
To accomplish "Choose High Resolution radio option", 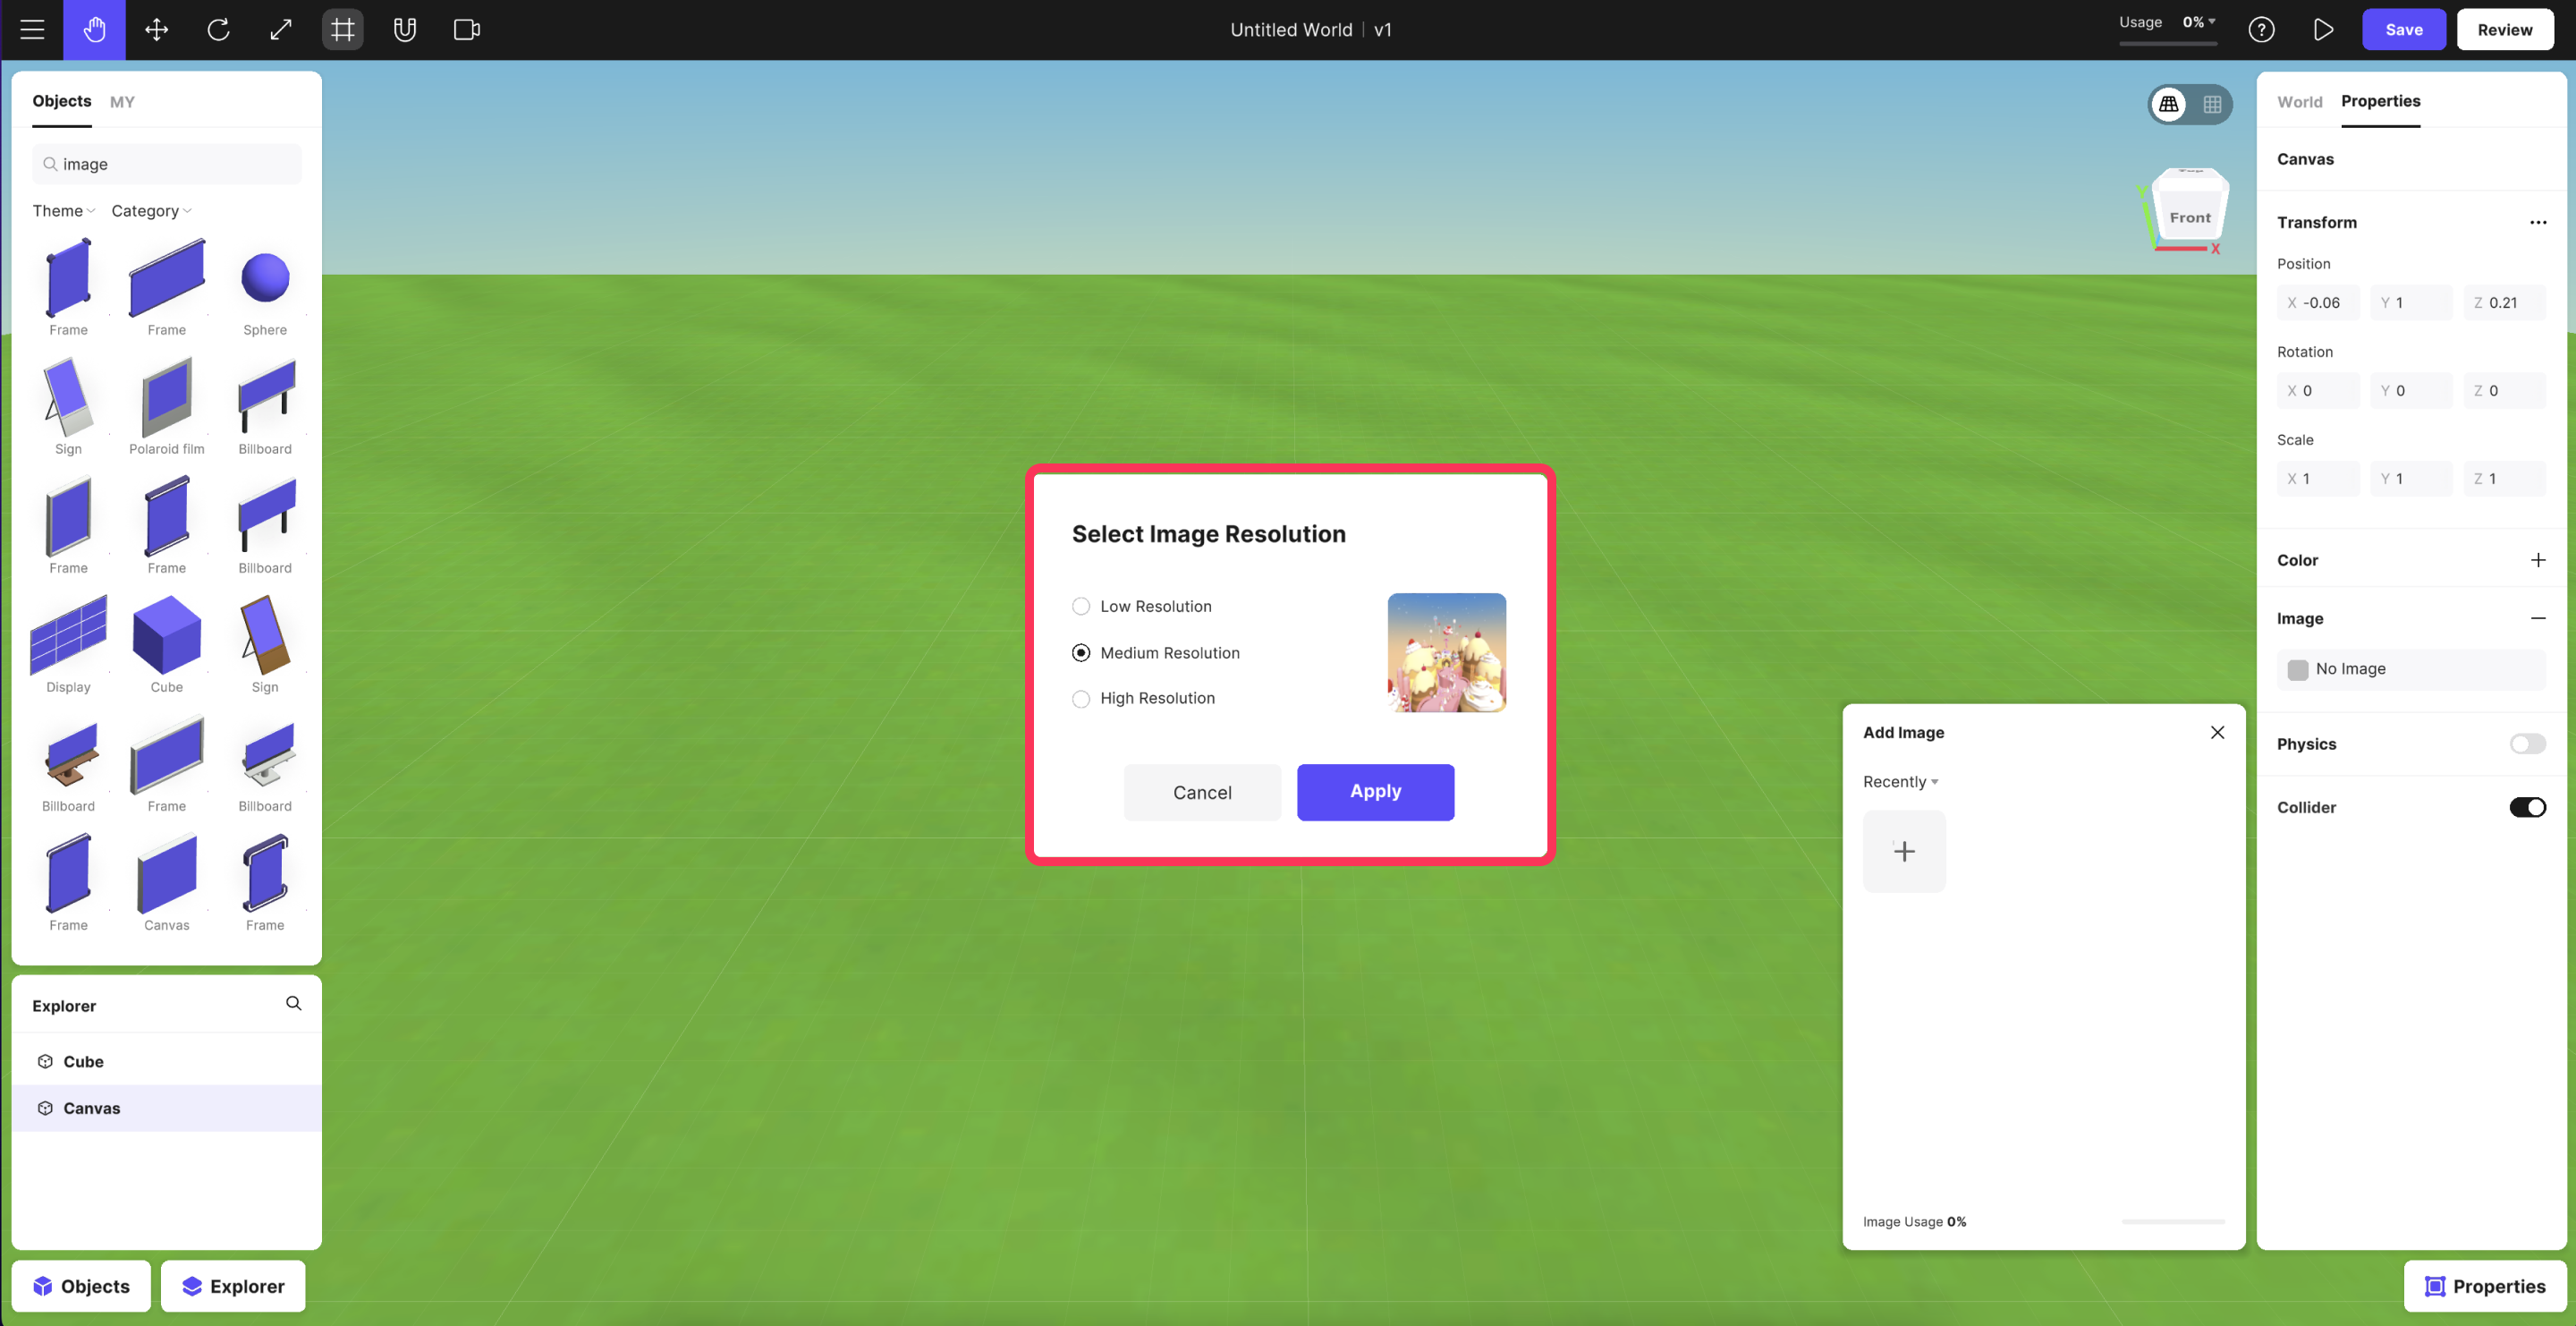I will (1081, 699).
